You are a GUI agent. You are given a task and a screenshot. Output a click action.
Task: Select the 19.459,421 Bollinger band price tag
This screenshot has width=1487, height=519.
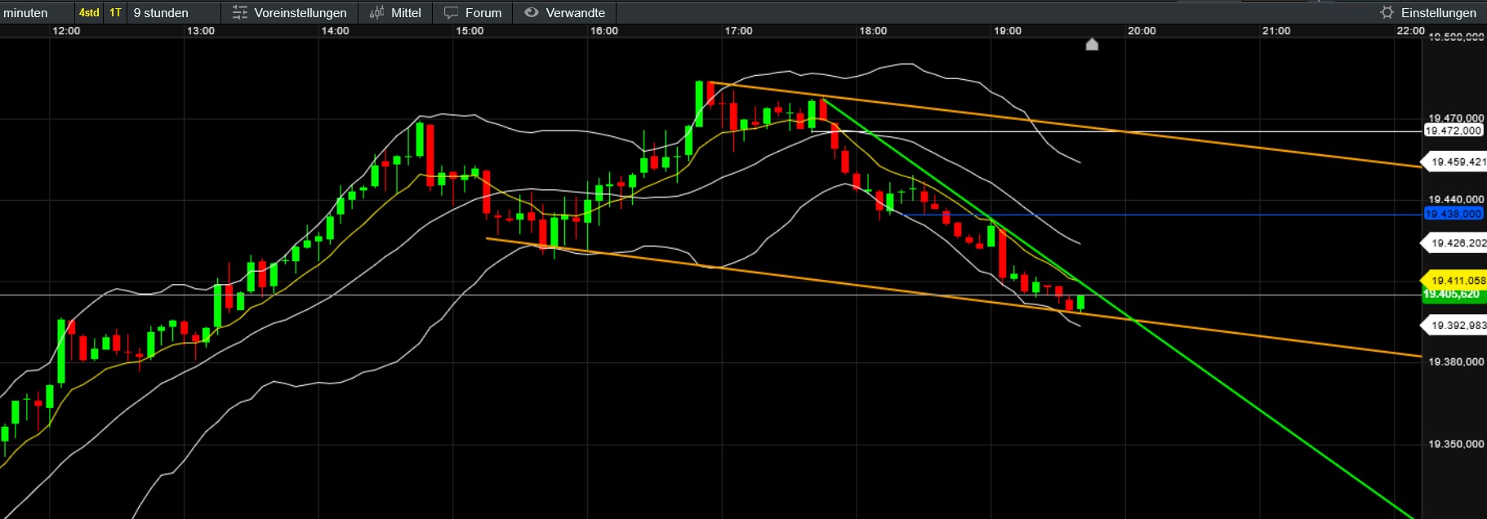tap(1454, 162)
